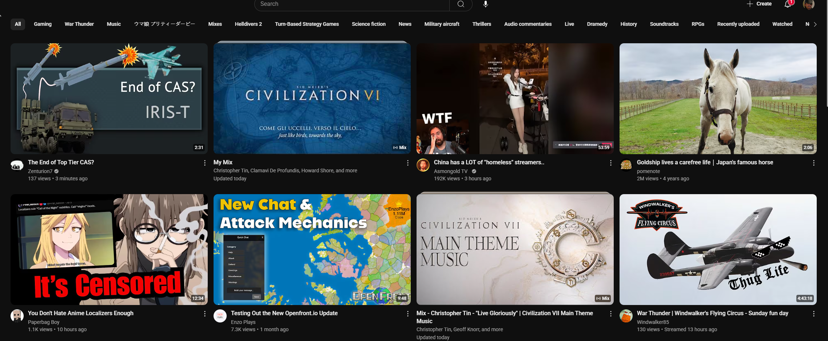Play the Civilization VI mix thumbnail

tap(312, 99)
